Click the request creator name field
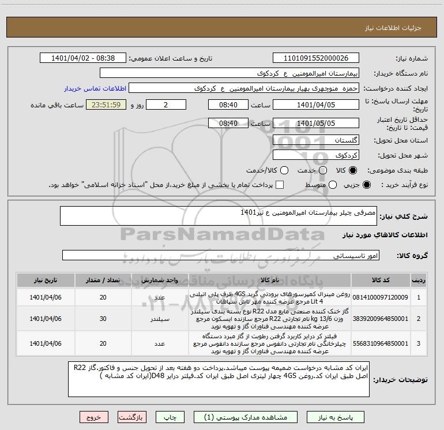This screenshot has width=444, height=430. (244, 88)
